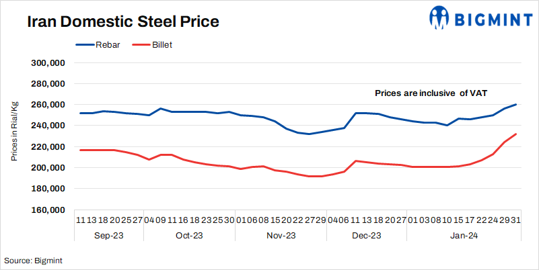Image resolution: width=539 pixels, height=270 pixels.
Task: Click the red Billet legend line swatch
Action: click(140, 46)
